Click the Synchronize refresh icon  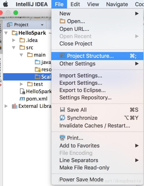tap(62, 118)
